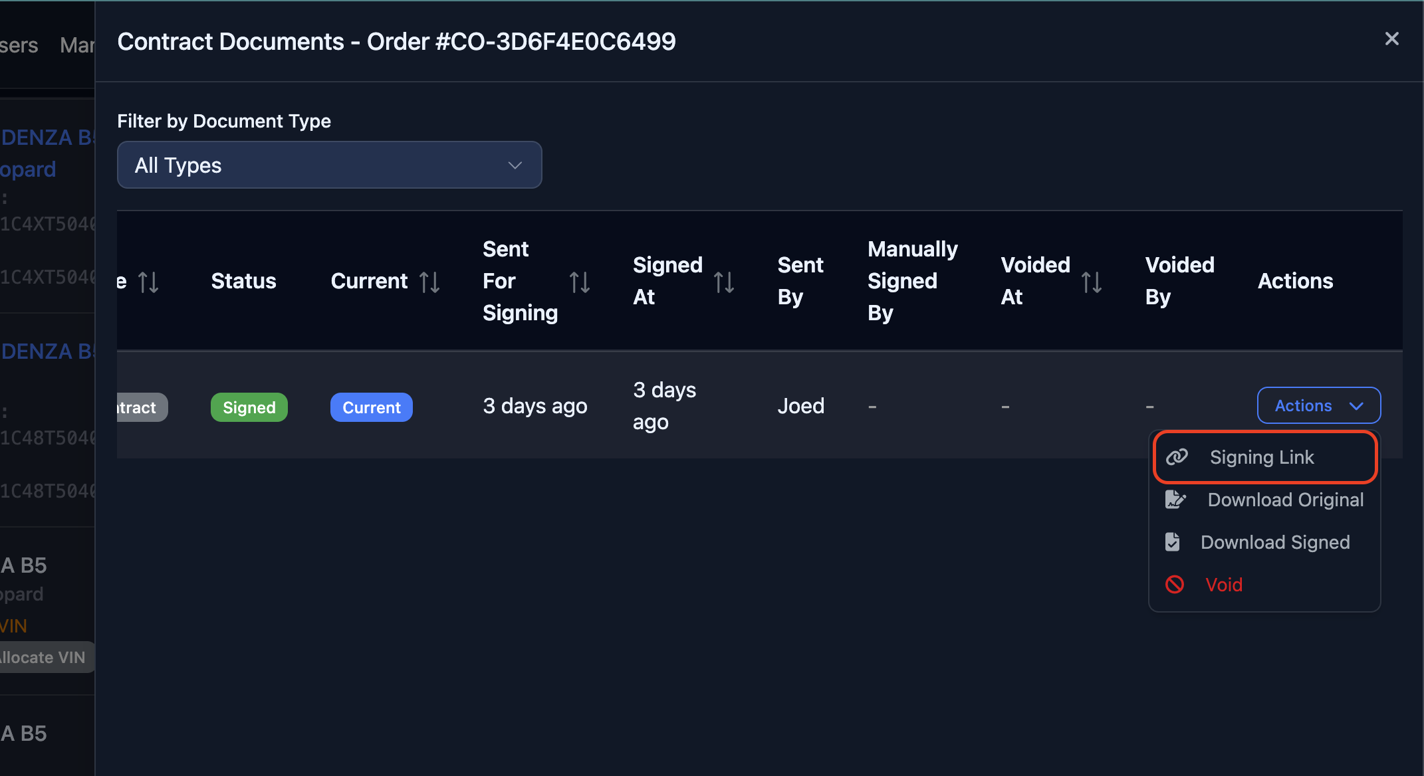Close the Contract Documents dialog
Viewport: 1424px width, 776px height.
coord(1391,39)
